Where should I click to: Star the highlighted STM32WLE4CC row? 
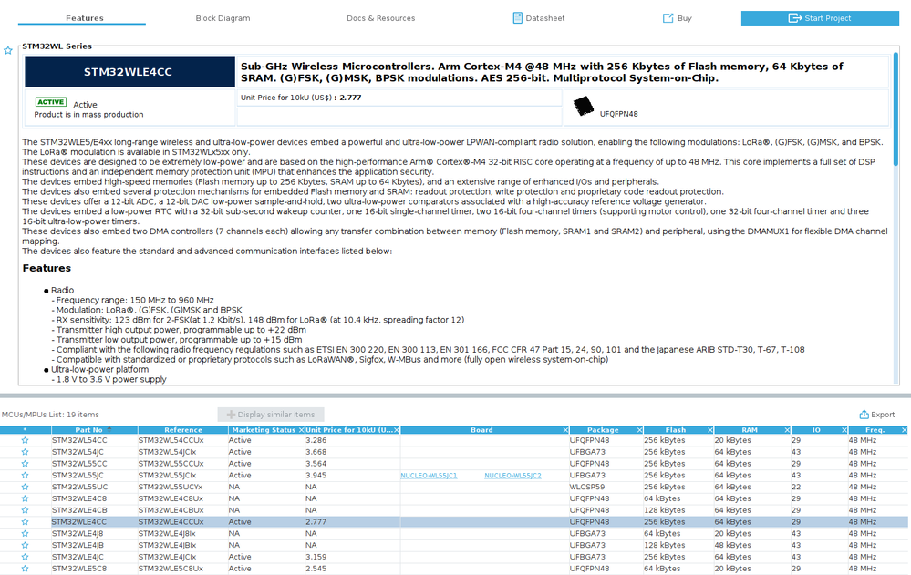coord(25,521)
